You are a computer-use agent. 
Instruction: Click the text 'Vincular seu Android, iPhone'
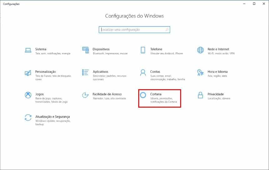coord(167,54)
